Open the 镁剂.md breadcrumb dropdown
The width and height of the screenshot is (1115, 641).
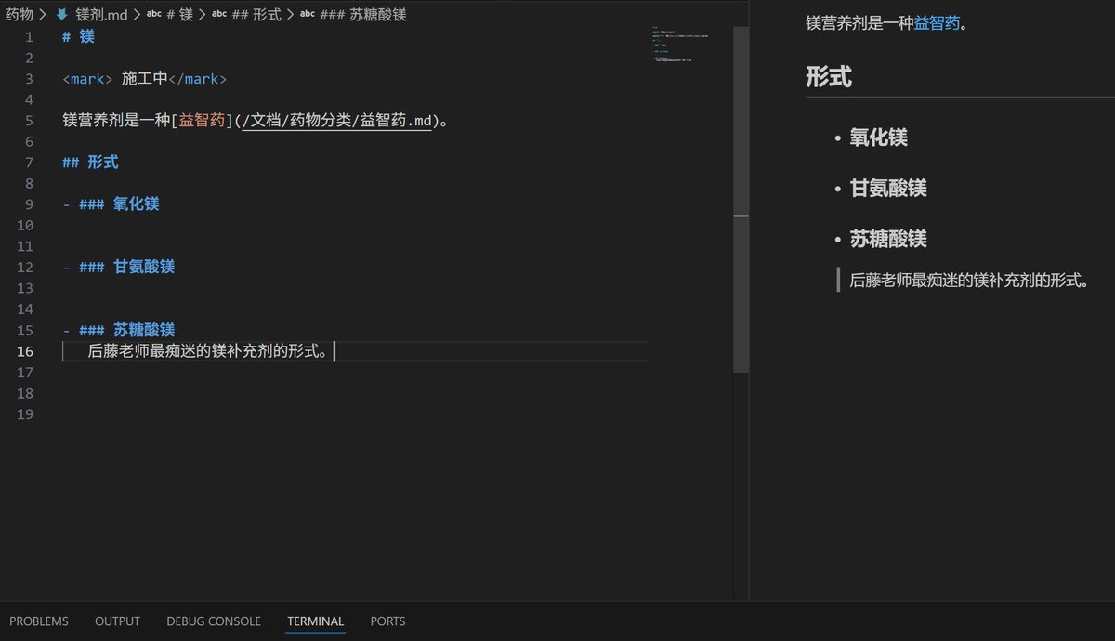click(101, 15)
